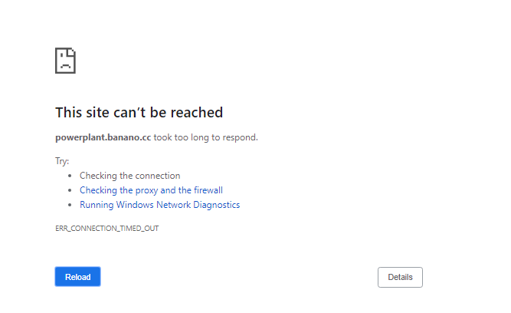The width and height of the screenshot is (511, 313).
Task: Click the sad page error icon
Action: click(65, 61)
